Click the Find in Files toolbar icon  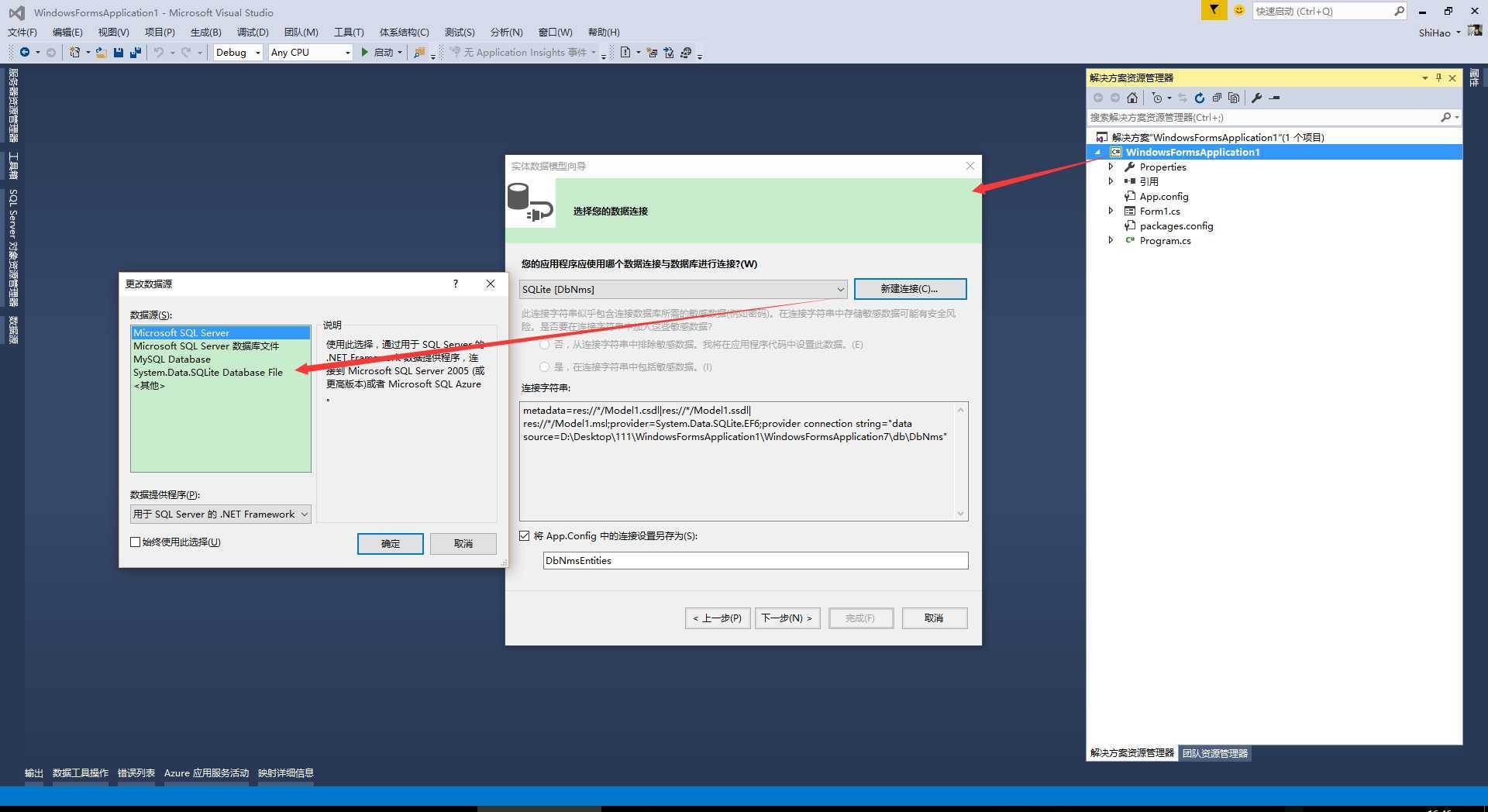coord(419,53)
